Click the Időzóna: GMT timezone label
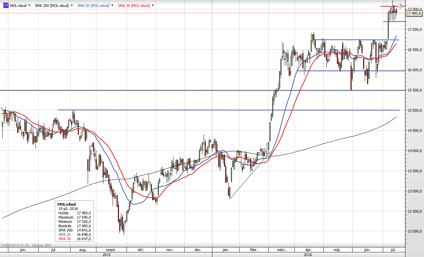The width and height of the screenshot is (424, 257). (42, 245)
